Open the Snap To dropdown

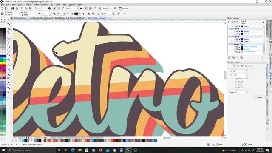pos(110,8)
